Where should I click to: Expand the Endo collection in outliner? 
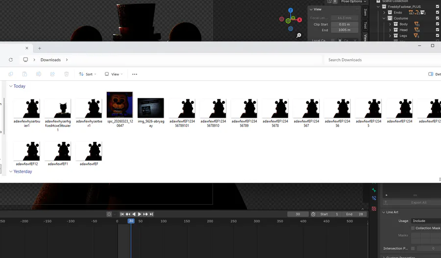(384, 12)
